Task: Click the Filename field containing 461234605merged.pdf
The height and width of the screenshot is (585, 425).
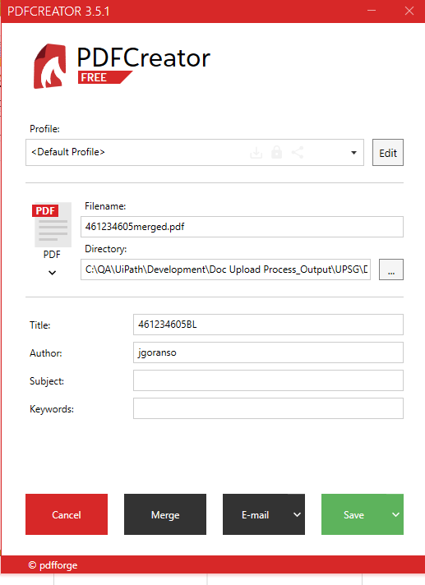Action: click(242, 227)
